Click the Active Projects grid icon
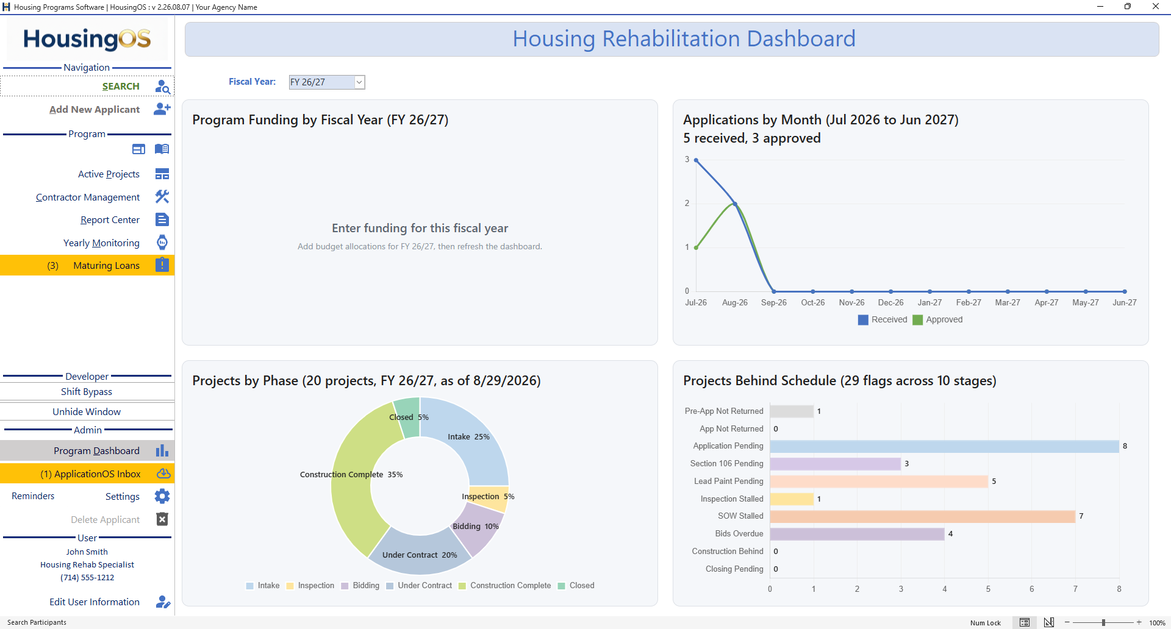Screen dimensions: 1171x629 [x=162, y=174]
